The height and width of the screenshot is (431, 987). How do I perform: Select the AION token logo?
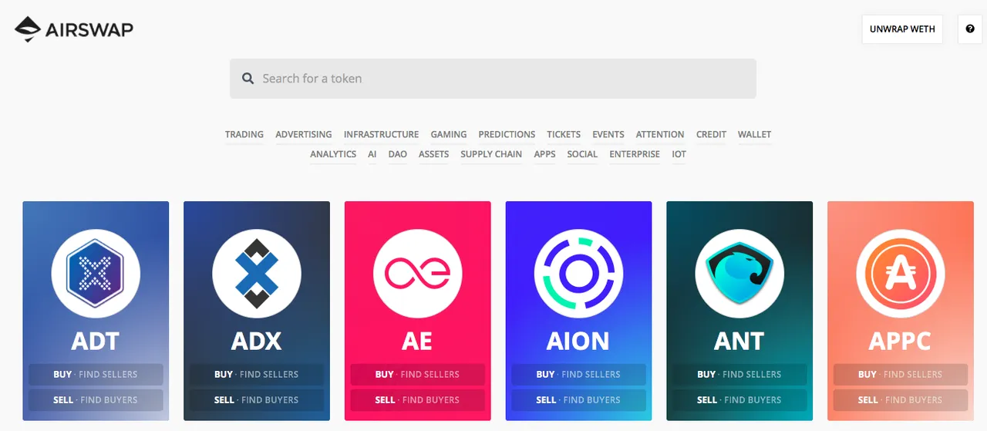click(578, 274)
